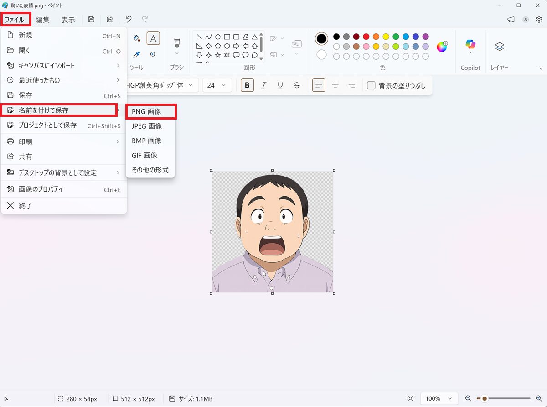Click 終了 to exit Paint

point(26,206)
